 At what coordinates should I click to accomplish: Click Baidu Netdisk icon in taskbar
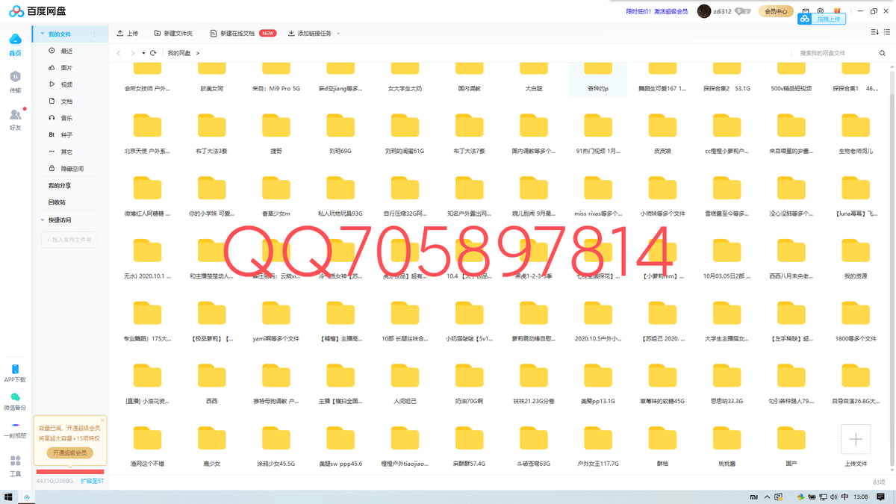point(27,497)
